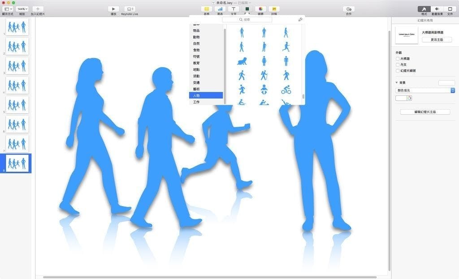Open the 未命名.key document title menu
Image resolution: width=459 pixels, height=279 pixels.
(x=233, y=3)
